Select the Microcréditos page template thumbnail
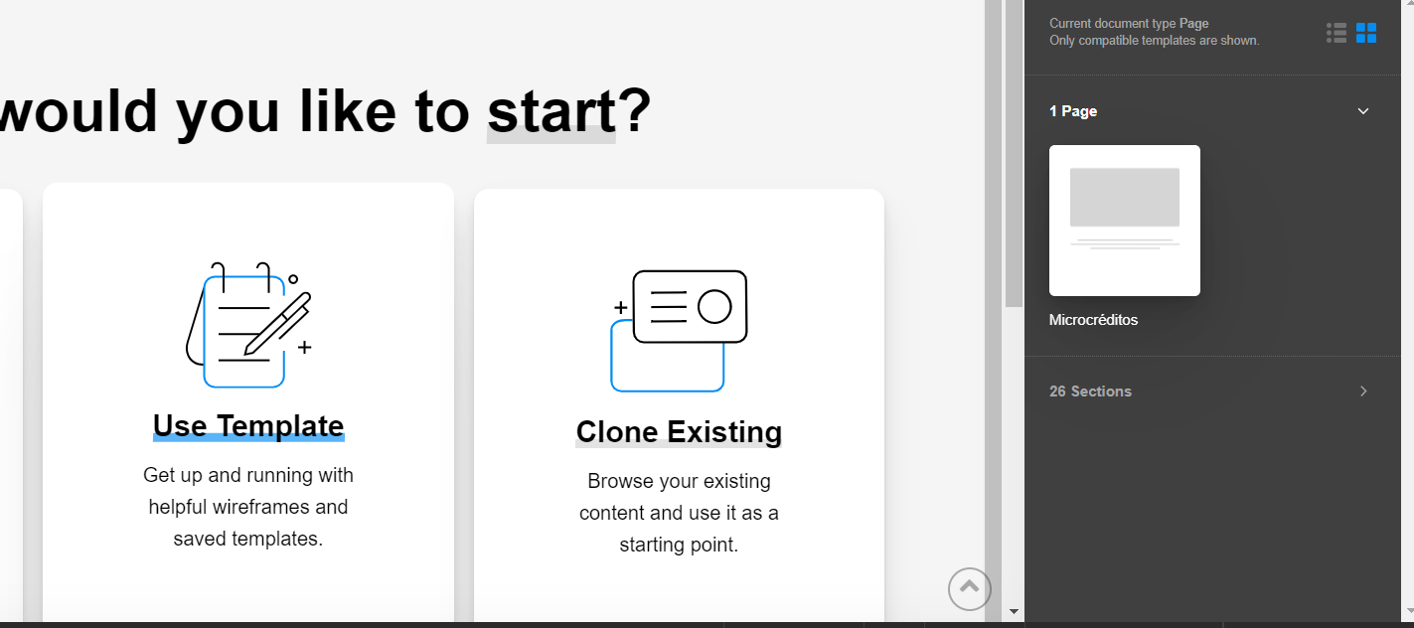Image resolution: width=1414 pixels, height=628 pixels. 1125,221
